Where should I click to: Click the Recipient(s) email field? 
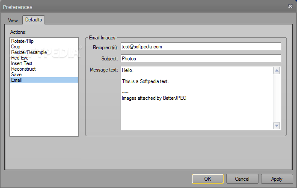pos(201,47)
